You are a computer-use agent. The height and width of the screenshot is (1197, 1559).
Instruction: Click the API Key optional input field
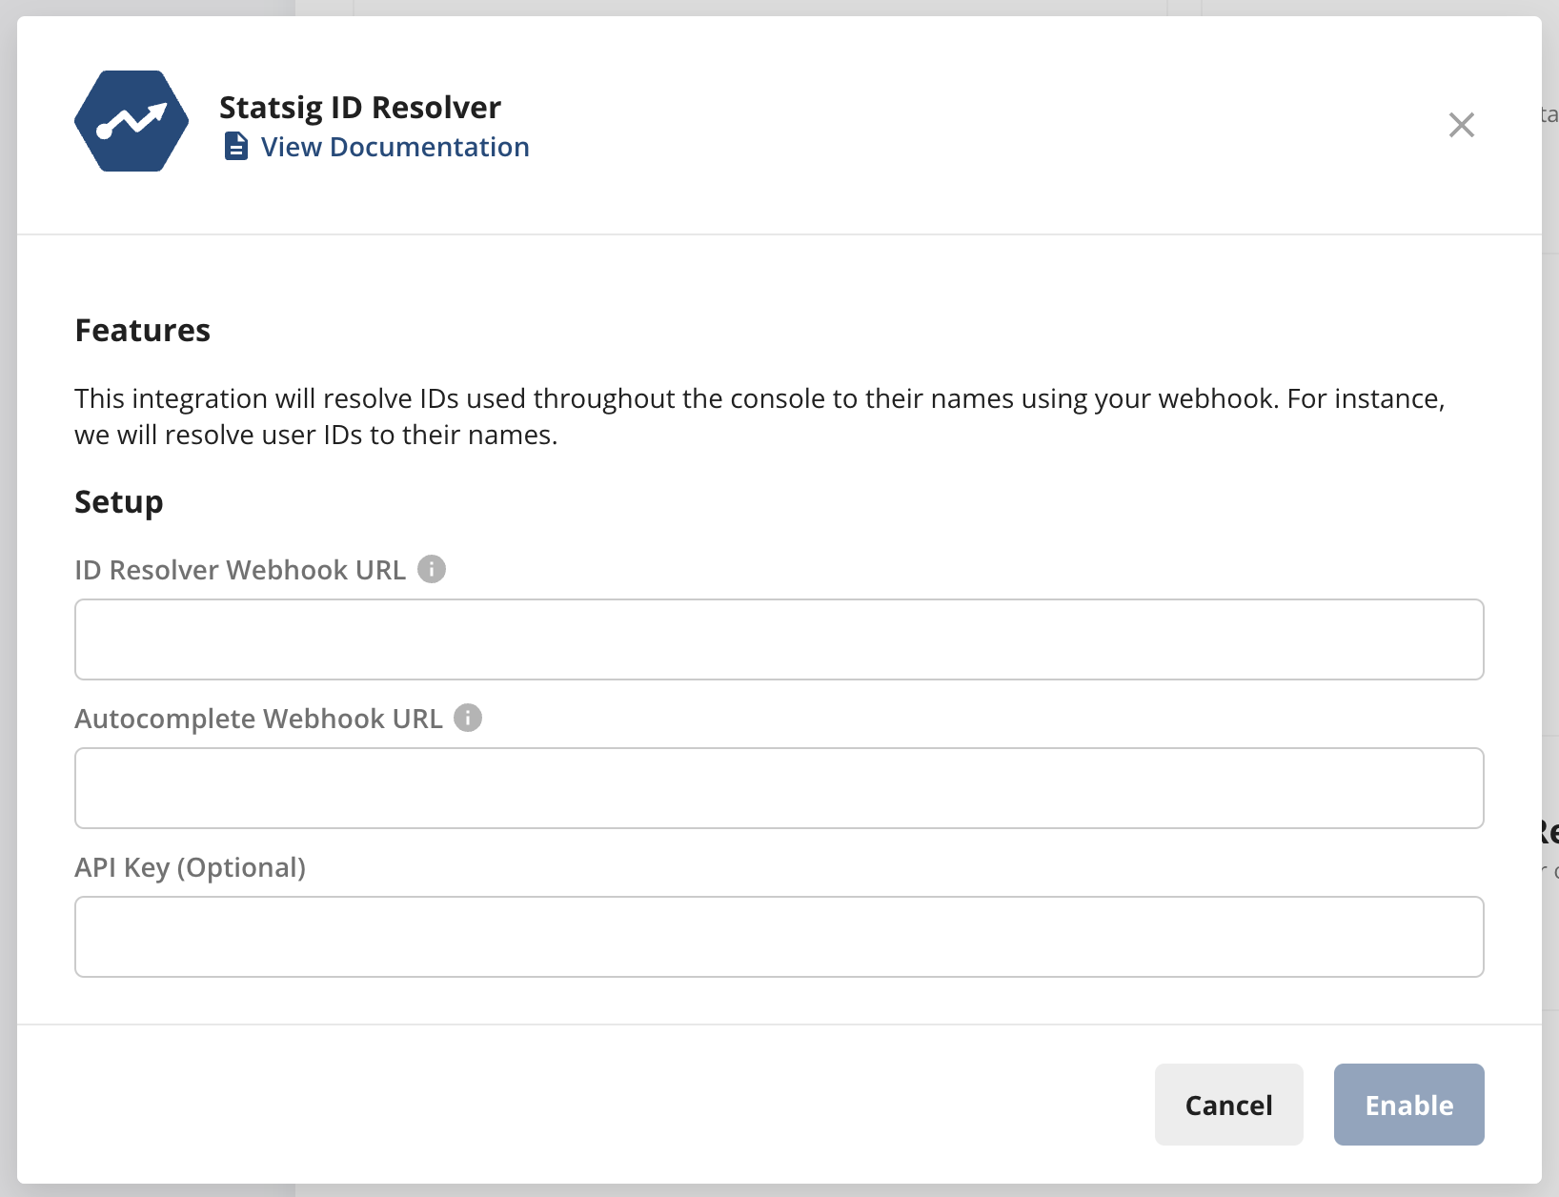tap(779, 937)
